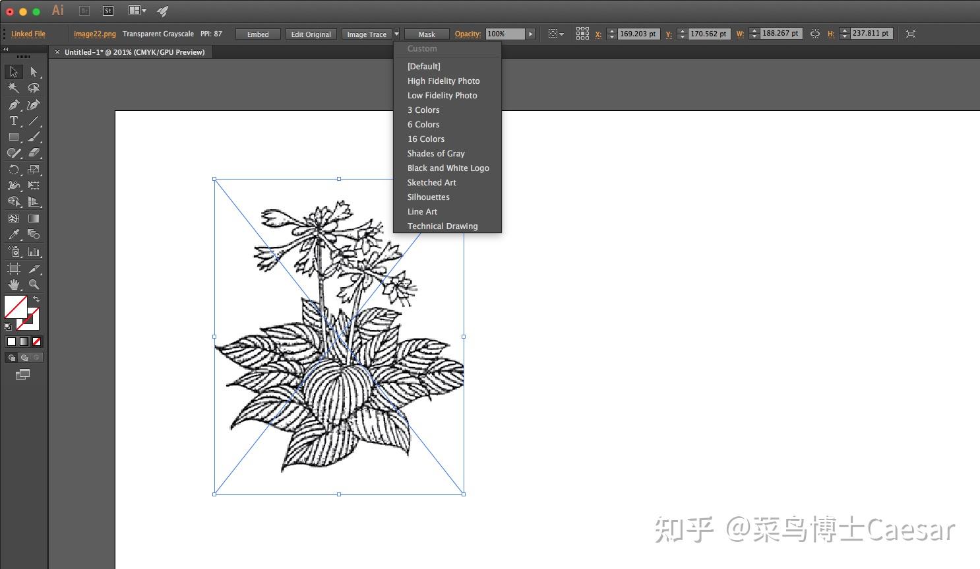
Task: Open the Opacity slider arrow
Action: 530,34
